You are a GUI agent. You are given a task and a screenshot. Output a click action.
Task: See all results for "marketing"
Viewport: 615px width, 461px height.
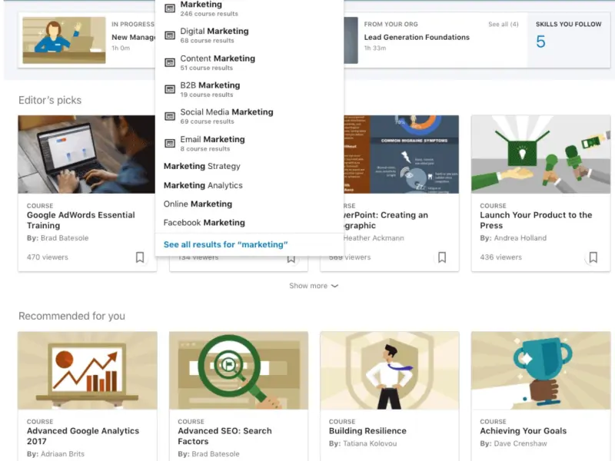tap(225, 244)
